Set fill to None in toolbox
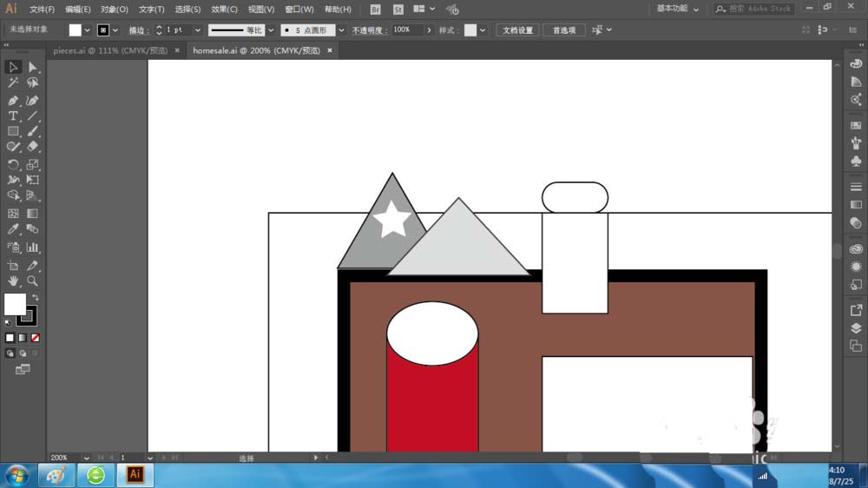 36,338
